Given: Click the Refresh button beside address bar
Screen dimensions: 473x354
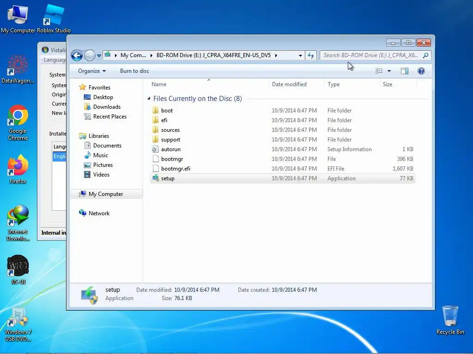Looking at the screenshot, I should [x=311, y=55].
